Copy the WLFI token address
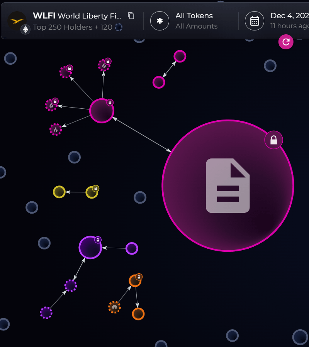 click(x=131, y=16)
